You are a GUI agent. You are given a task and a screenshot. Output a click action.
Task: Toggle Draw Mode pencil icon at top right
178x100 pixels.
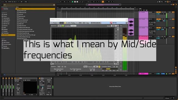pos(158,2)
